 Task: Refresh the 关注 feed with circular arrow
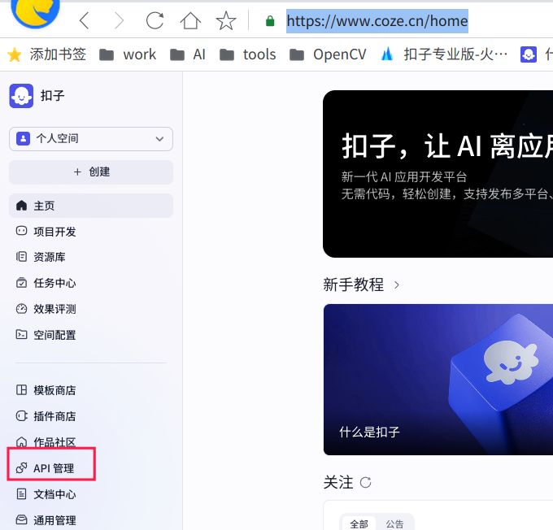[x=365, y=482]
